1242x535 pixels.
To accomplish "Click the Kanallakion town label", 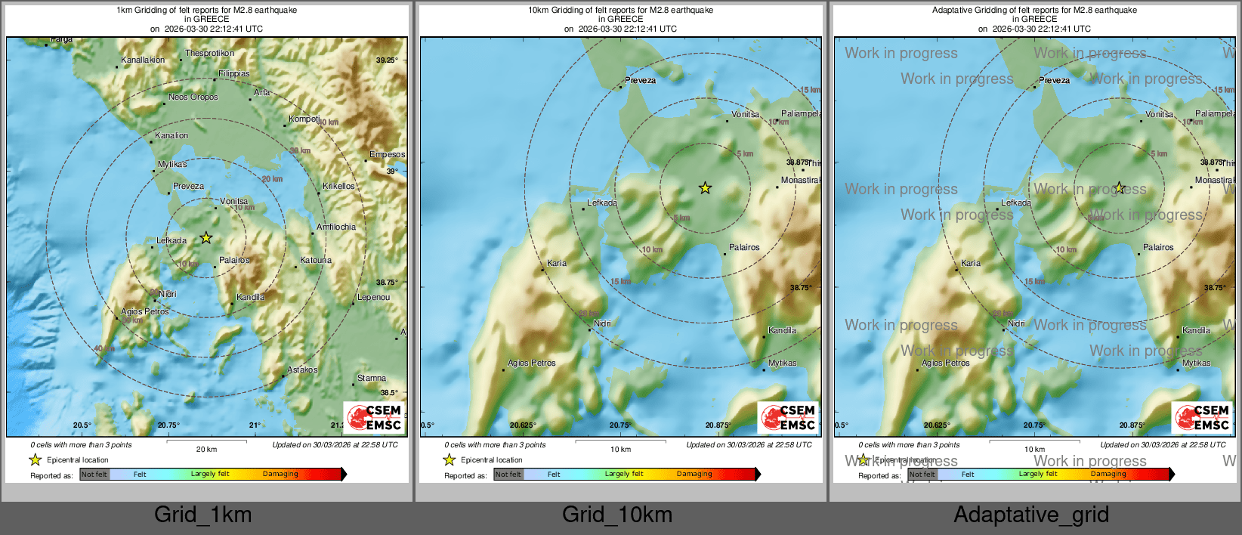I will (143, 60).
